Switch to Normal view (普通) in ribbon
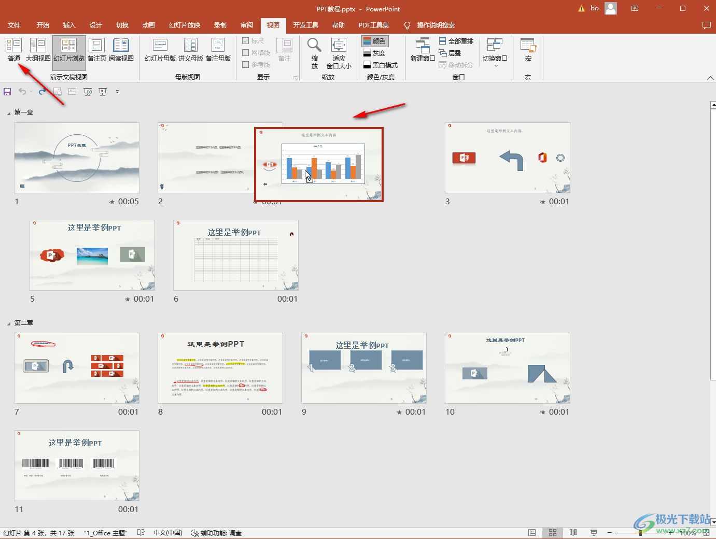The width and height of the screenshot is (716, 539). (14, 50)
